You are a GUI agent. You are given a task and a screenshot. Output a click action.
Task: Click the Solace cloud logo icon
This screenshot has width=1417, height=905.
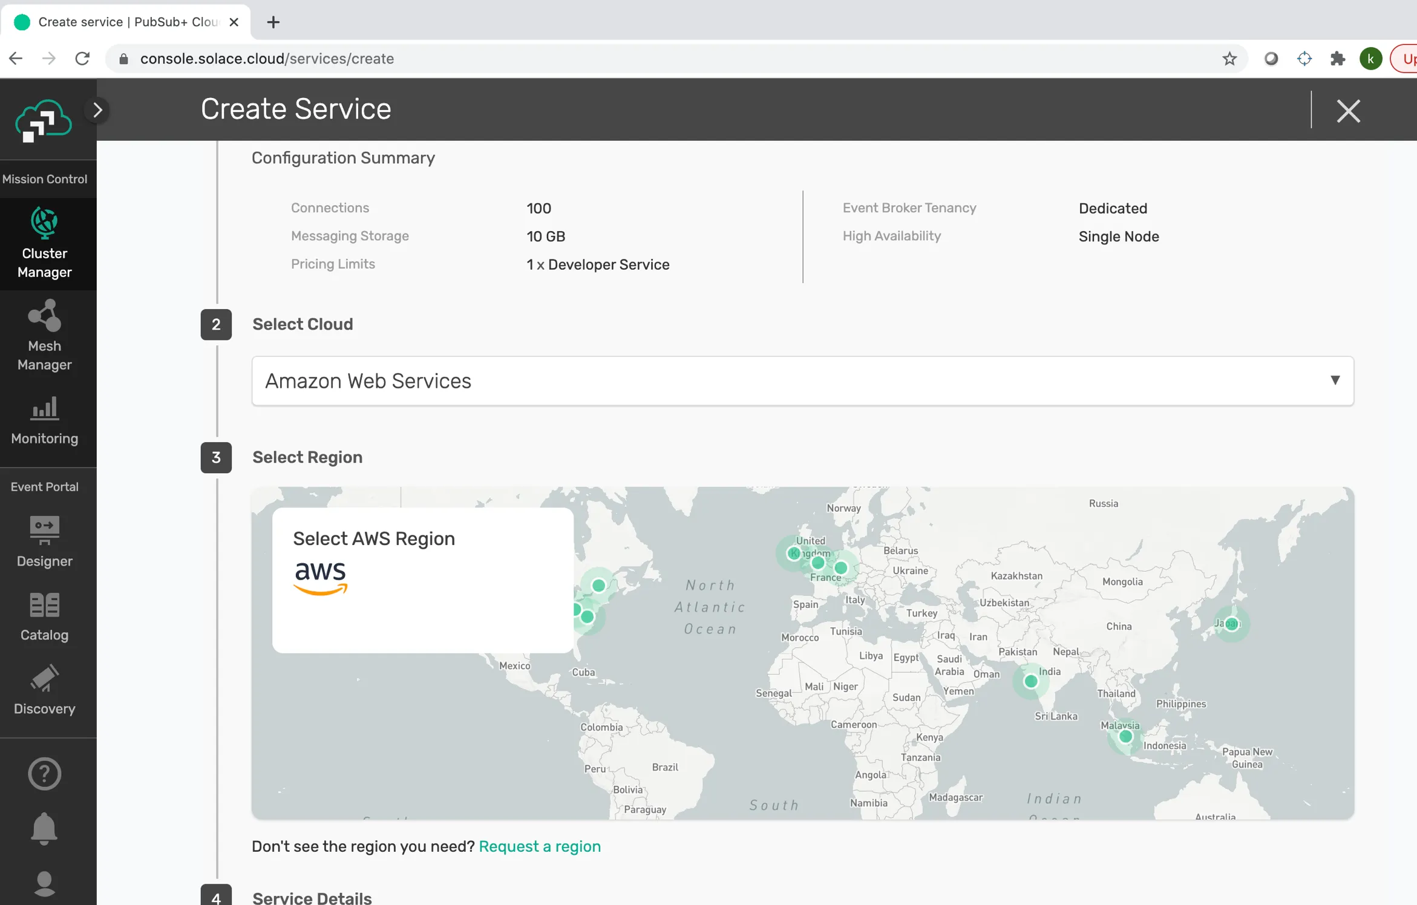pos(44,120)
